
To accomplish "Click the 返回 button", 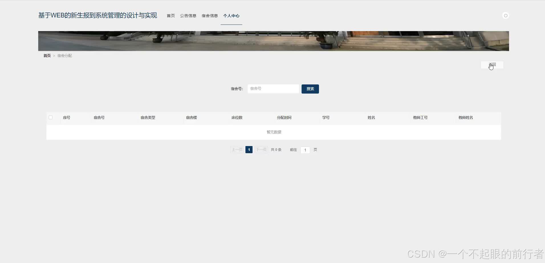I will point(492,65).
